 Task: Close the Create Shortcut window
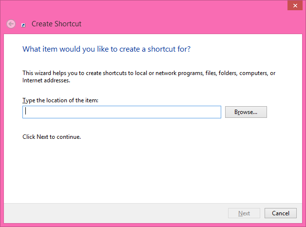pos(294,5)
